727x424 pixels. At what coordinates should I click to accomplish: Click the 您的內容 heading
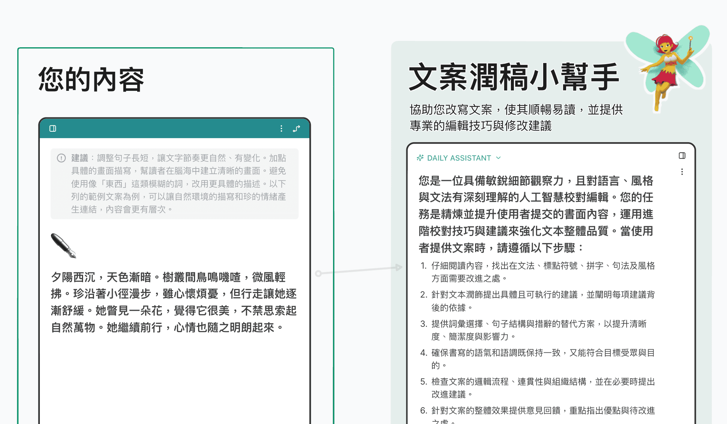coord(91,80)
